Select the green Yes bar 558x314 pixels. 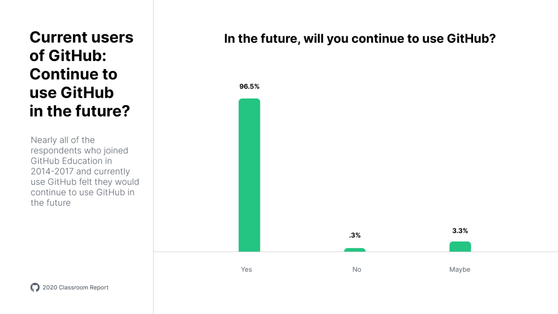click(x=249, y=175)
